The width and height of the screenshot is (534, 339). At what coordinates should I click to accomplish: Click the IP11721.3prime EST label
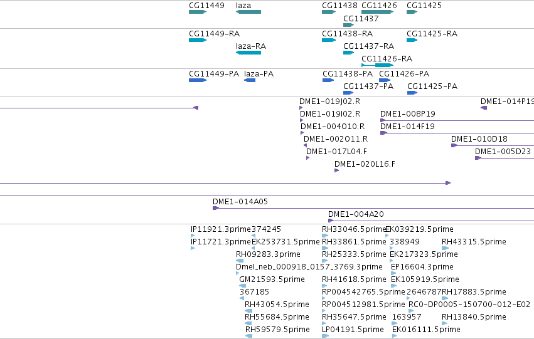point(221,242)
